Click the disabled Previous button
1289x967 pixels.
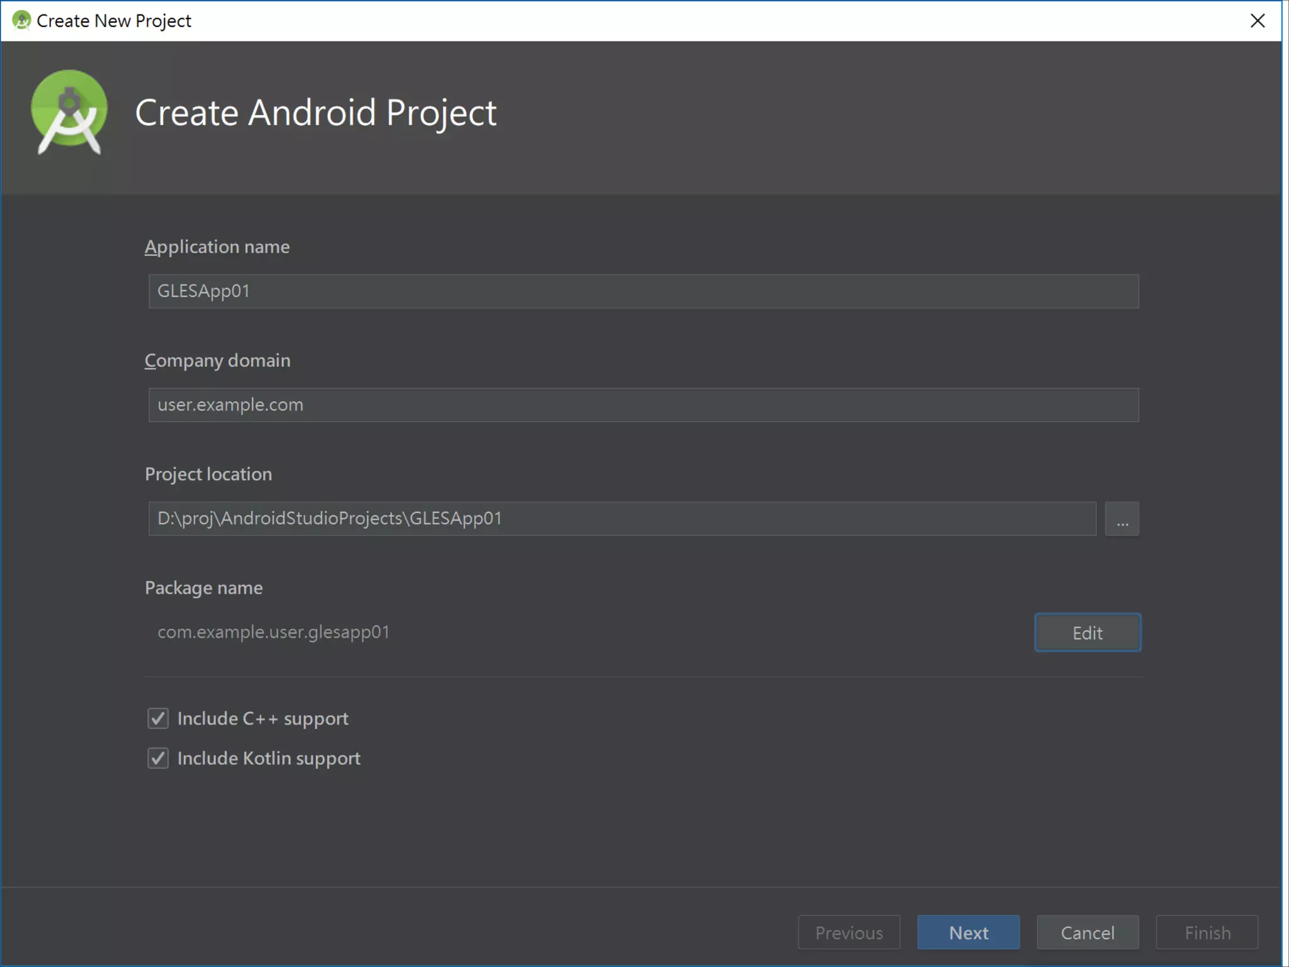848,932
